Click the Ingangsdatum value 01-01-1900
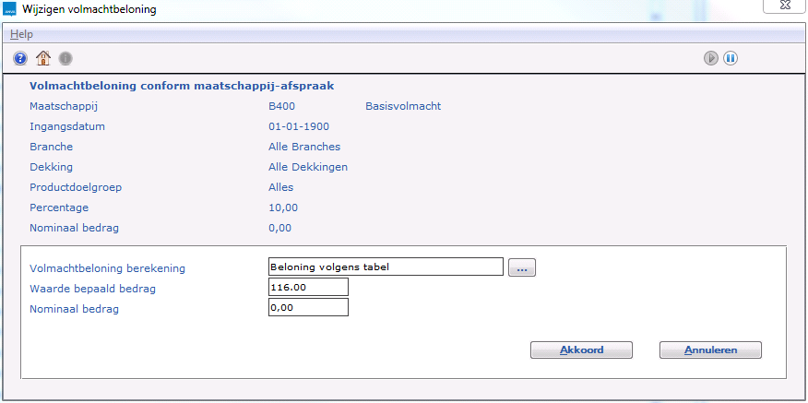 (300, 126)
